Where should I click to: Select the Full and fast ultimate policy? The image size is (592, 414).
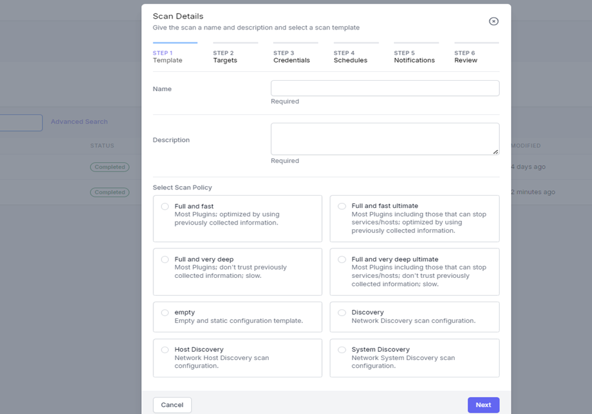point(342,207)
